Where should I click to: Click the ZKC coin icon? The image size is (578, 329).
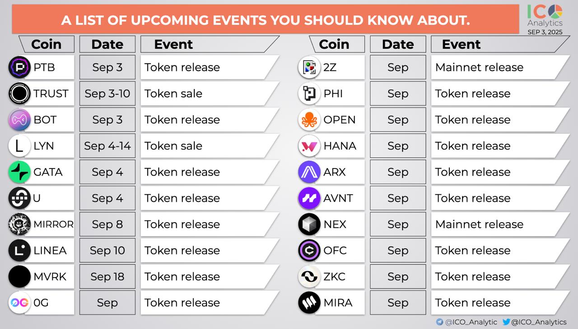(309, 277)
